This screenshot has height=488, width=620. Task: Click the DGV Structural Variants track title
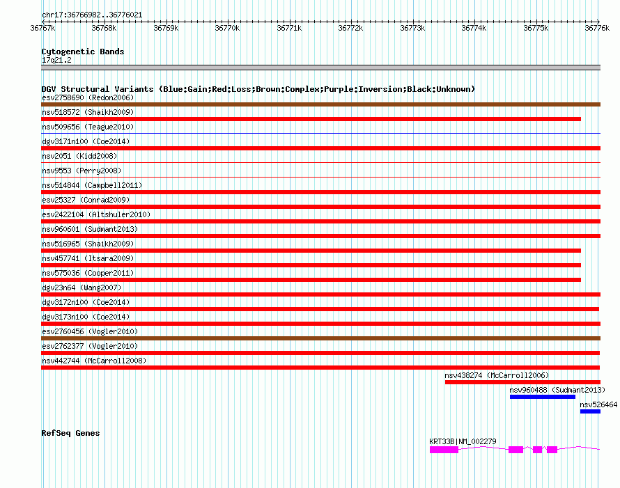pos(258,89)
